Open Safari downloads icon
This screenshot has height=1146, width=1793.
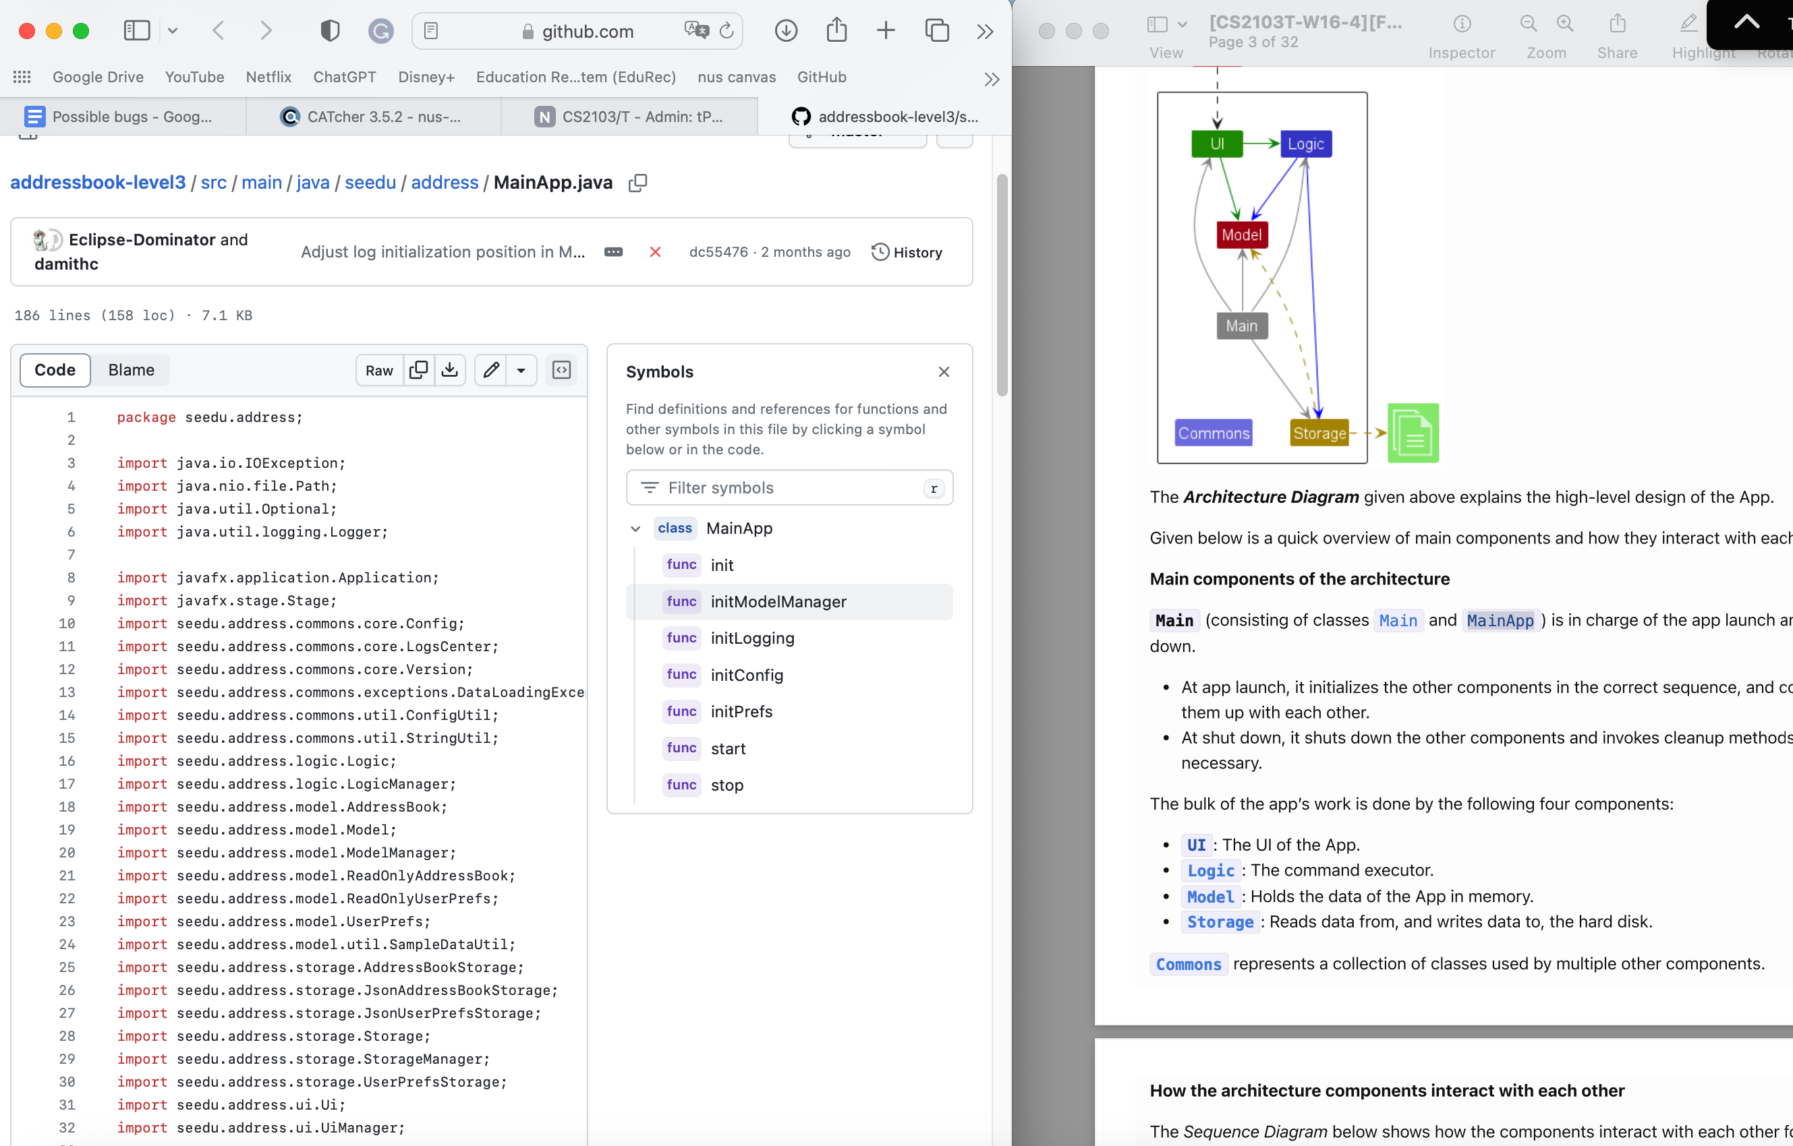[786, 30]
